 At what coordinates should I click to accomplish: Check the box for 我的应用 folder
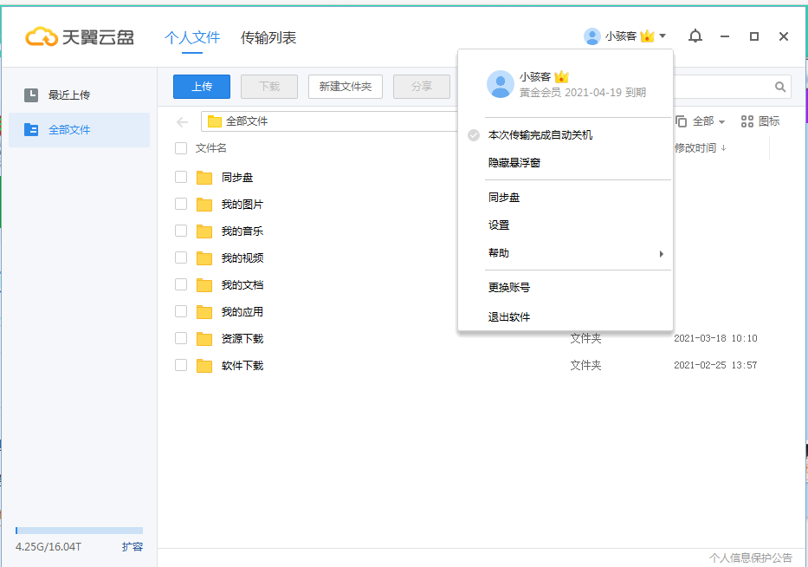pos(181,311)
